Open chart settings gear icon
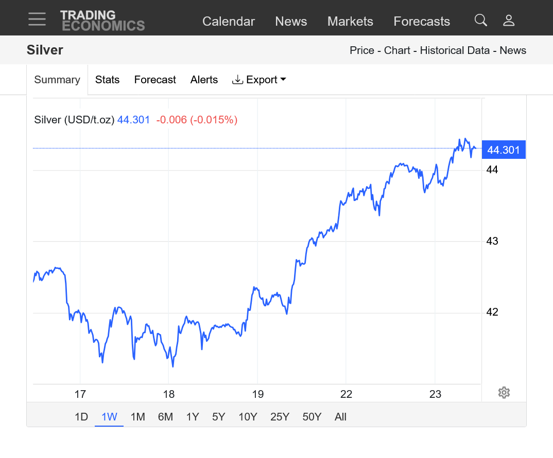 [x=504, y=393]
